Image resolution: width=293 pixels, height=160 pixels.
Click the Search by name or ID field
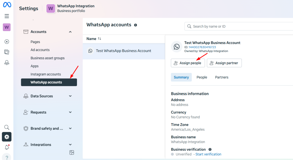(240, 26)
